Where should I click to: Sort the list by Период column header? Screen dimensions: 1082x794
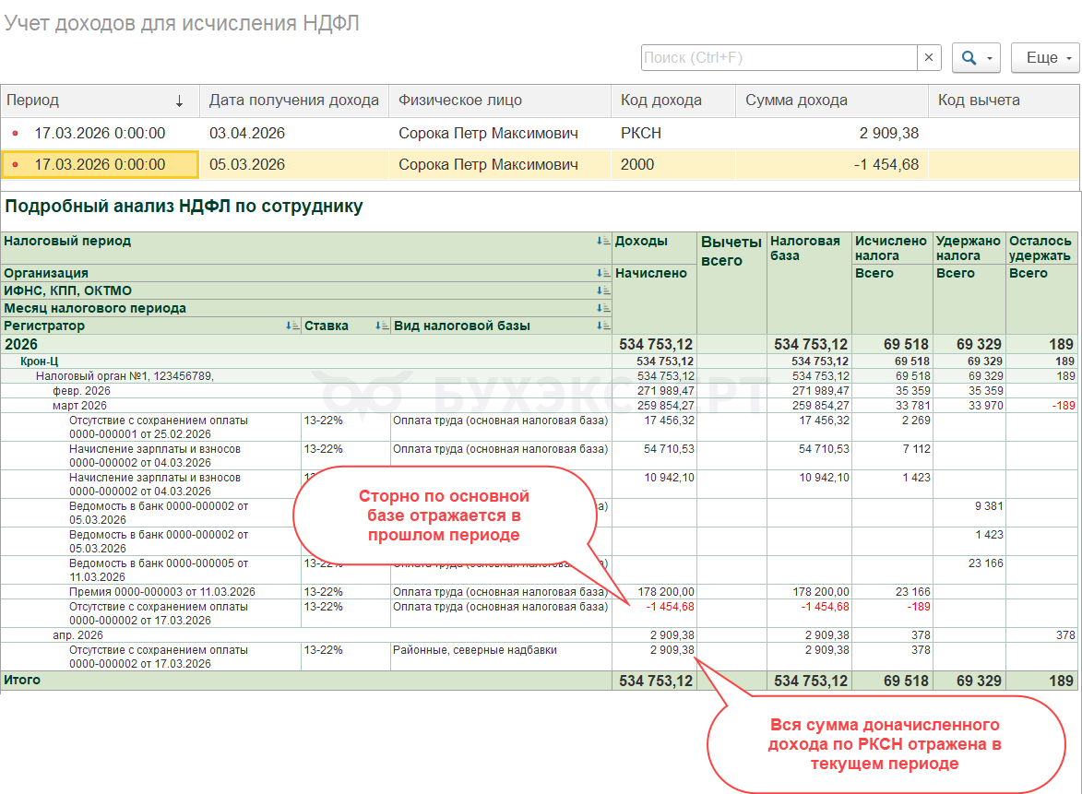click(100, 101)
